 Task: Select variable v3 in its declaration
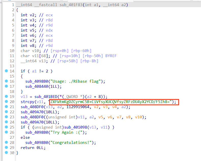[x=32, y=20]
